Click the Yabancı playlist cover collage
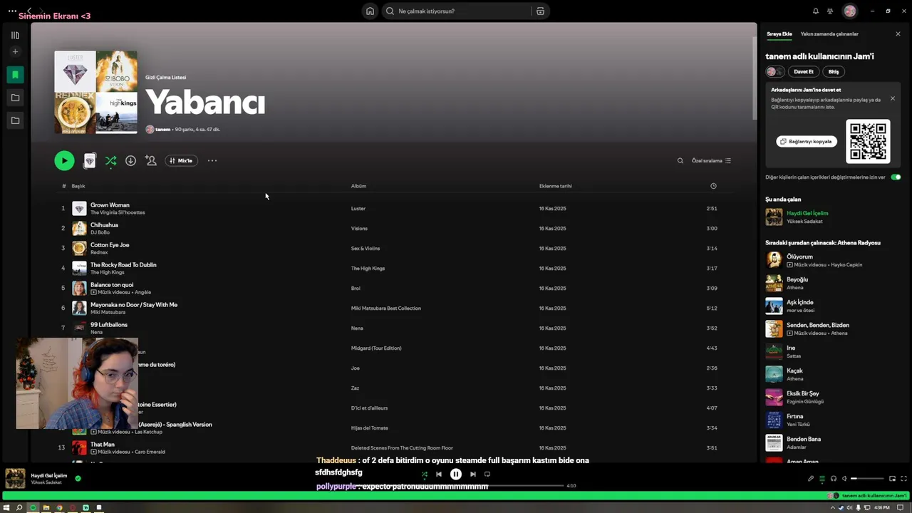The width and height of the screenshot is (912, 513). click(95, 92)
